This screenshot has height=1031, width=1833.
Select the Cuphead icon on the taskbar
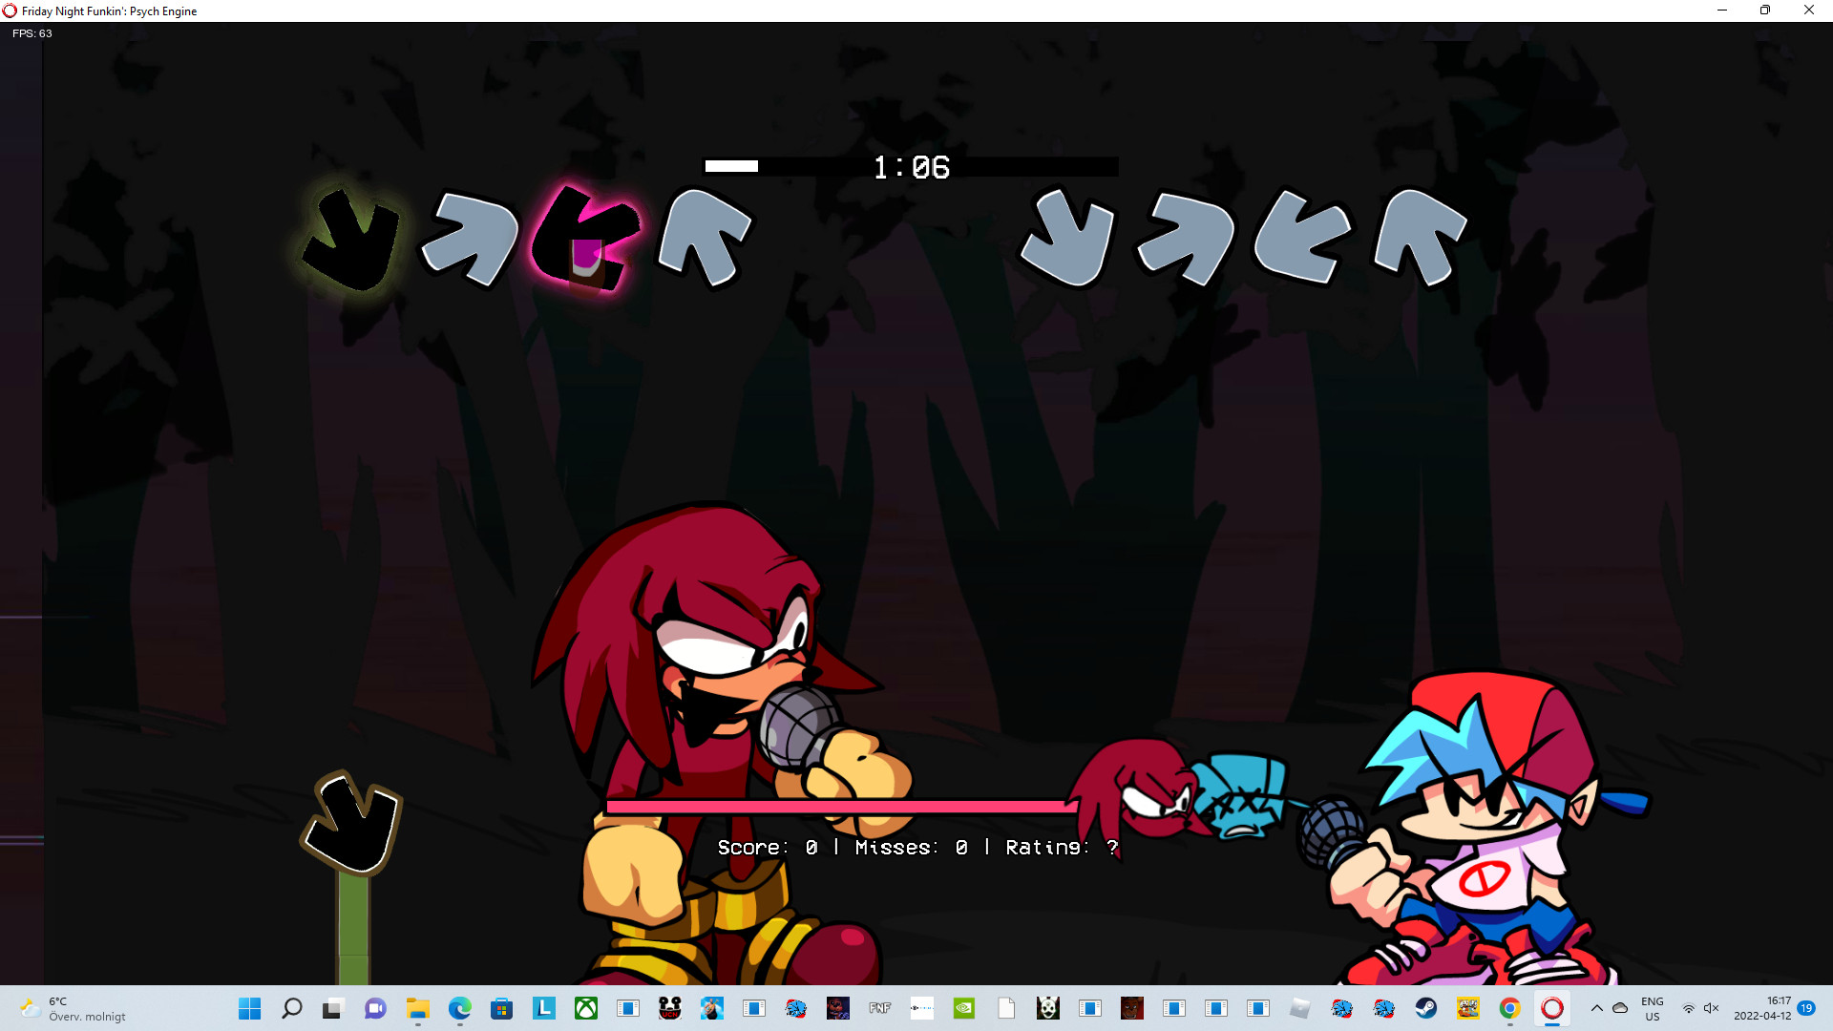(1467, 1008)
